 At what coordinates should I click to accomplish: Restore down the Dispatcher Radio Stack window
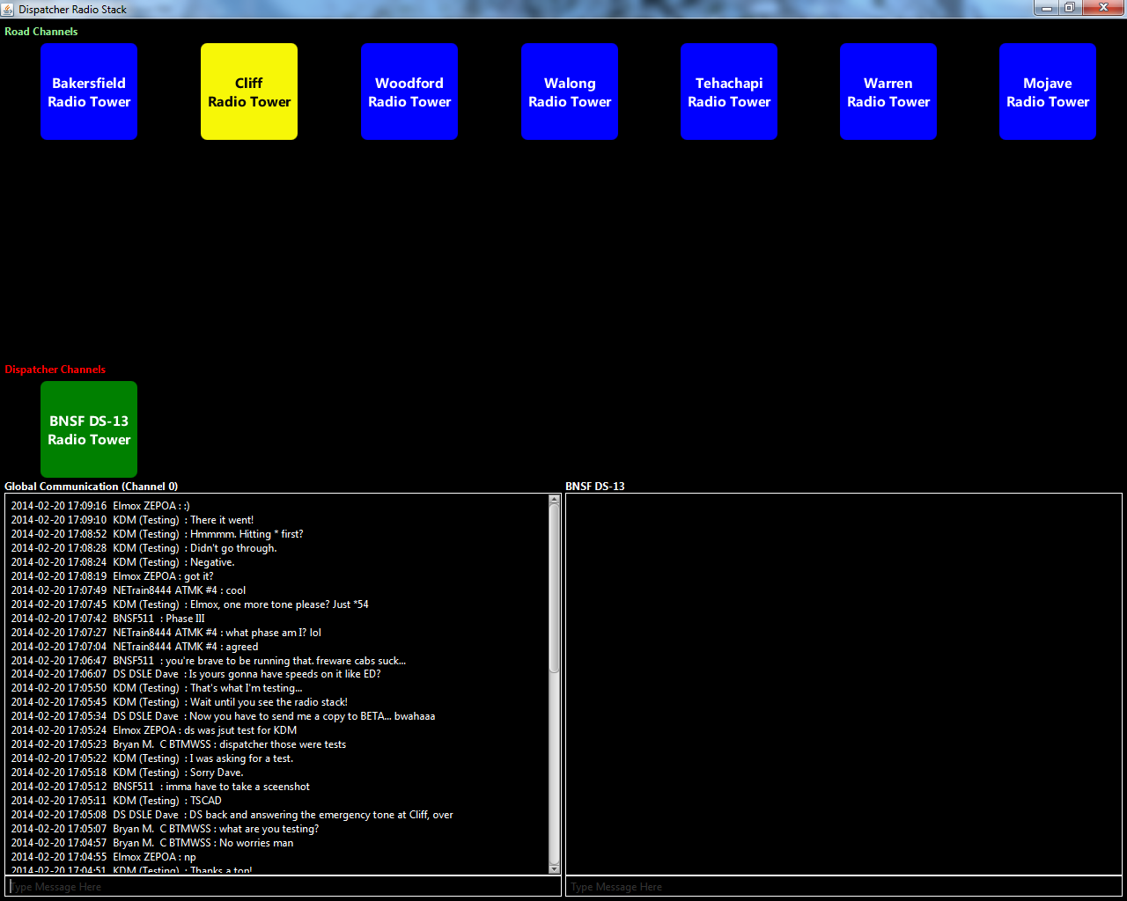[x=1070, y=8]
